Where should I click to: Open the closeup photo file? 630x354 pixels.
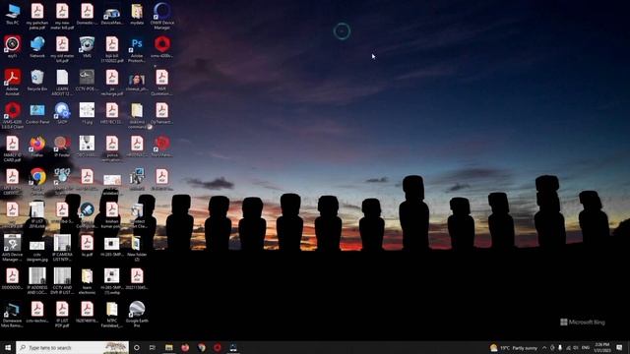[137, 83]
